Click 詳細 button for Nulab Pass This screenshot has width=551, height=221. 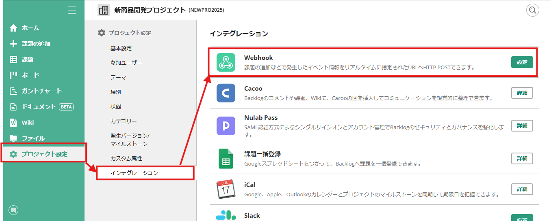[522, 125]
